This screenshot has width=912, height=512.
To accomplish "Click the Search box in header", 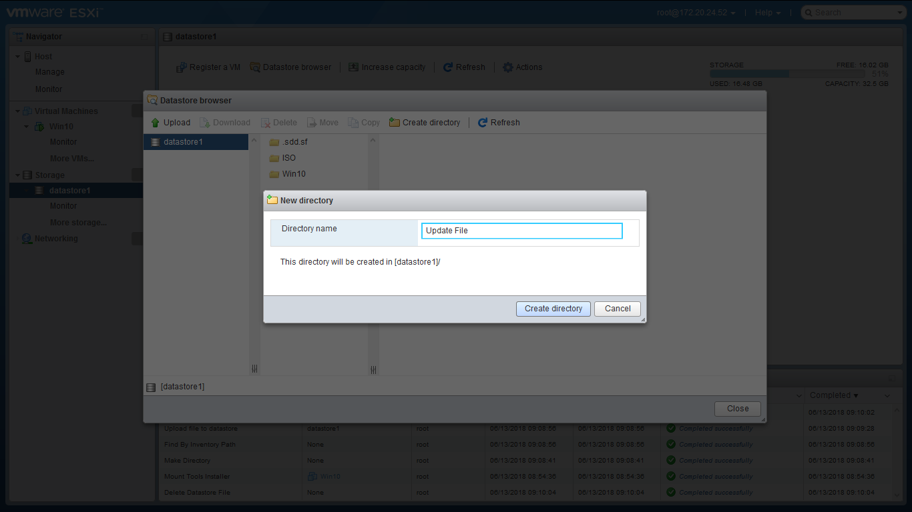I will coord(852,13).
